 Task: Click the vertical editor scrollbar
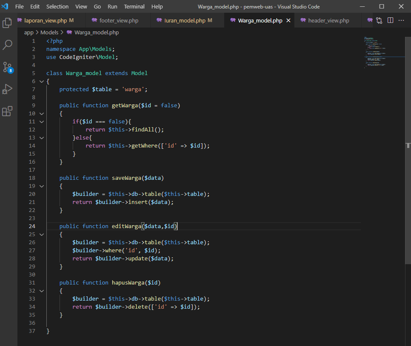click(408, 106)
